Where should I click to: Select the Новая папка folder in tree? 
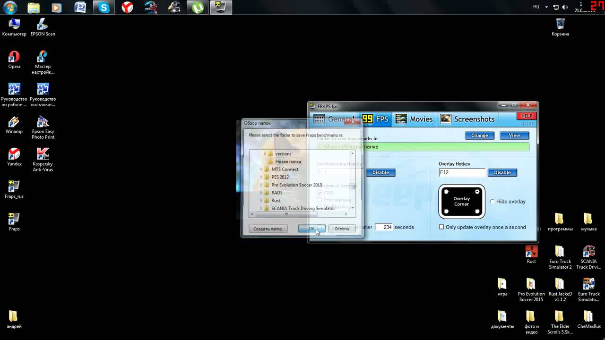pyautogui.click(x=288, y=161)
